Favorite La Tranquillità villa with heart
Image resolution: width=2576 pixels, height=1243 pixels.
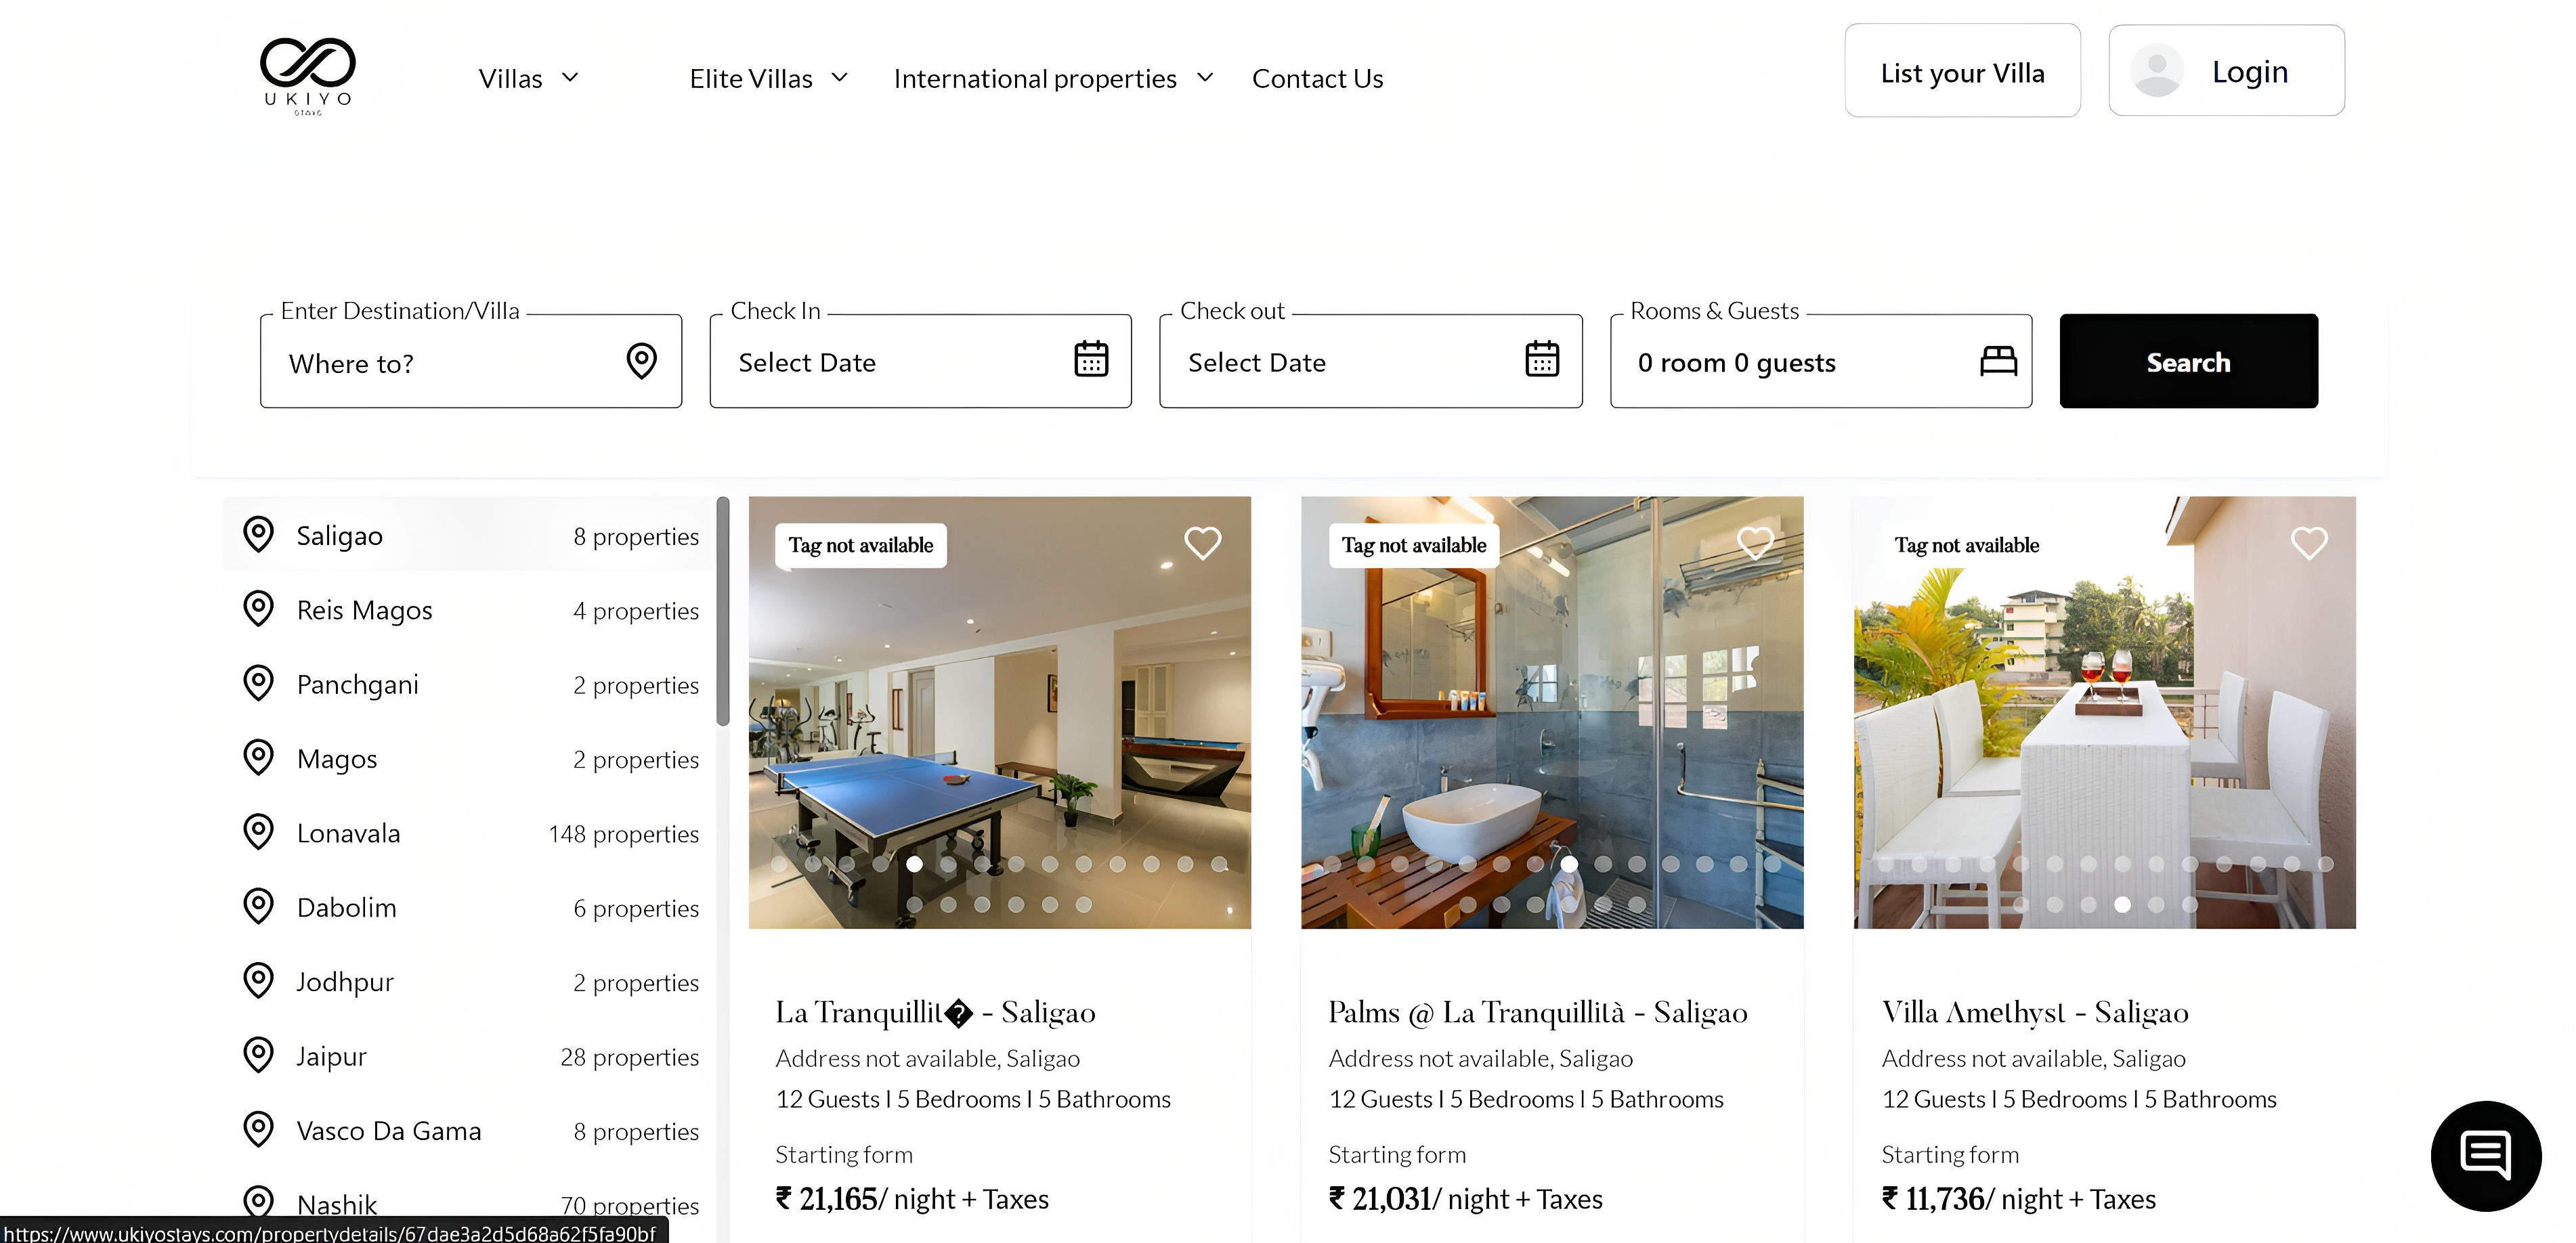pos(1202,543)
